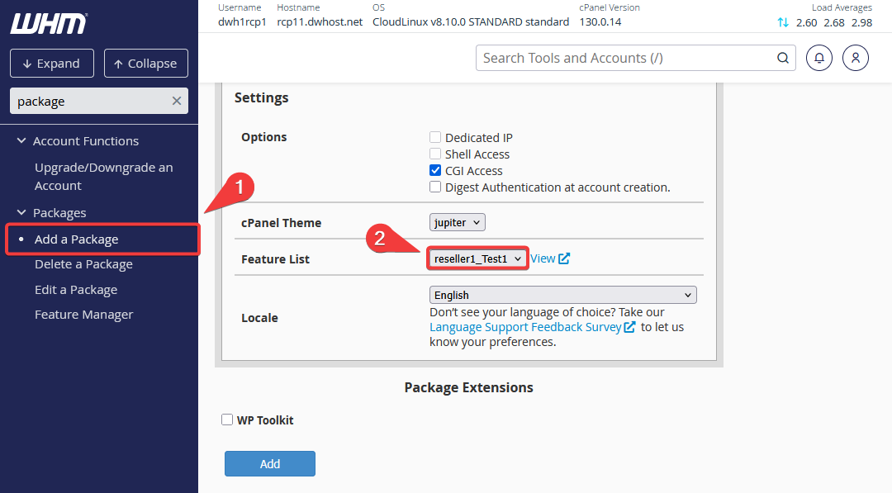Screen dimensions: 892x493
Task: Click the Search Tools and Accounts field
Action: pos(624,58)
